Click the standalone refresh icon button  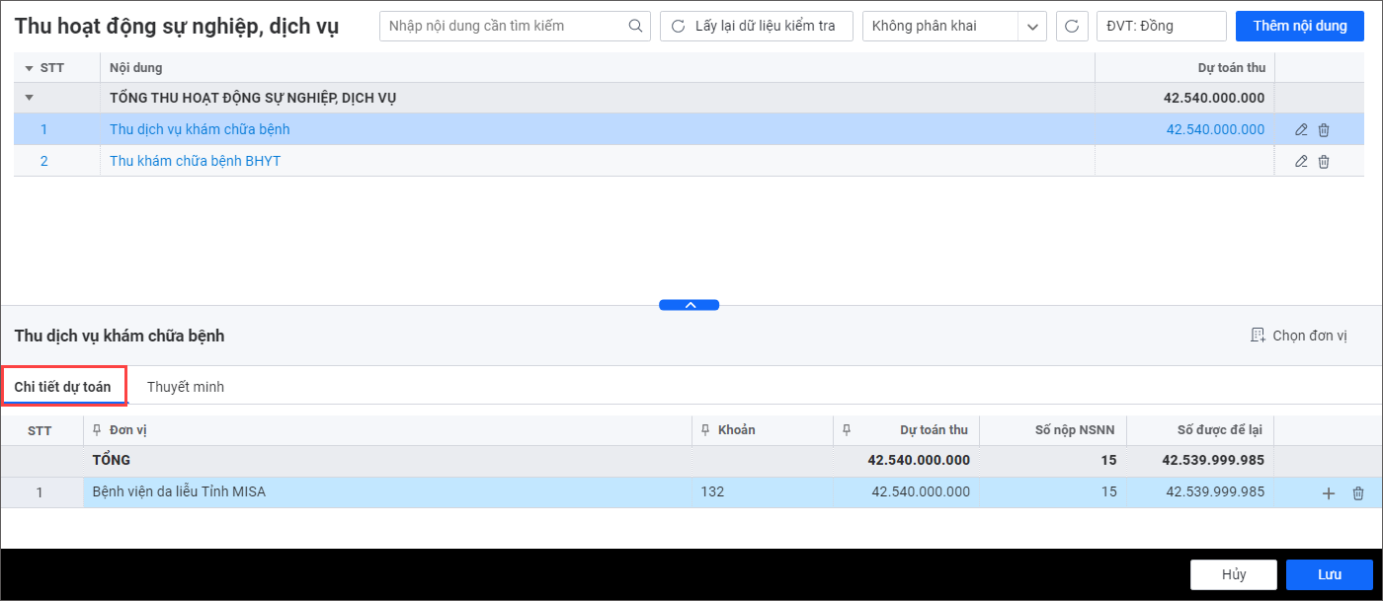coord(1072,26)
